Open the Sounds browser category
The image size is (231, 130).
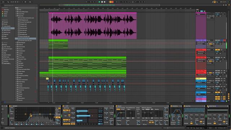pos(6,22)
